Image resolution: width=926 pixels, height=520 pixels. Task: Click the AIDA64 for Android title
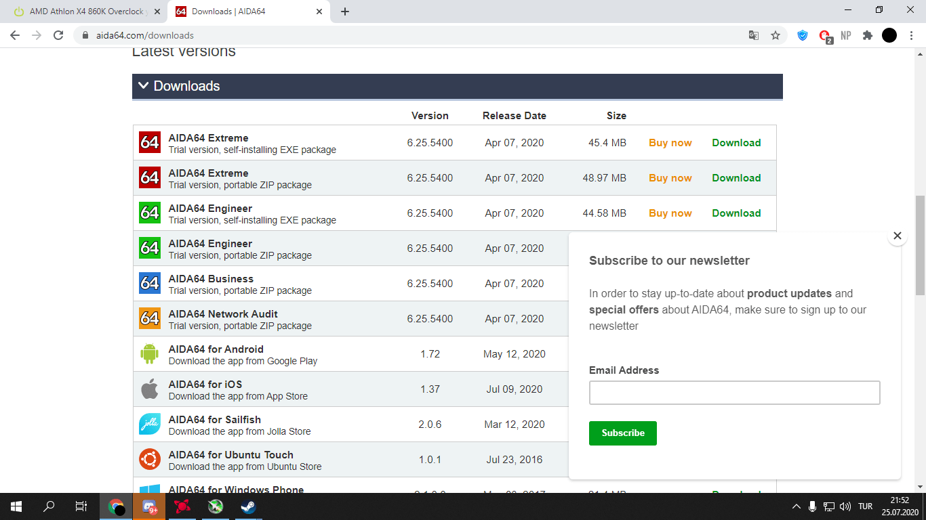(216, 349)
